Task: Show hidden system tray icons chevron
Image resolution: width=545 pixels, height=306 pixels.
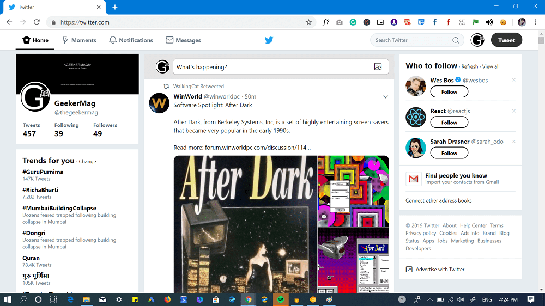Action: [430, 299]
